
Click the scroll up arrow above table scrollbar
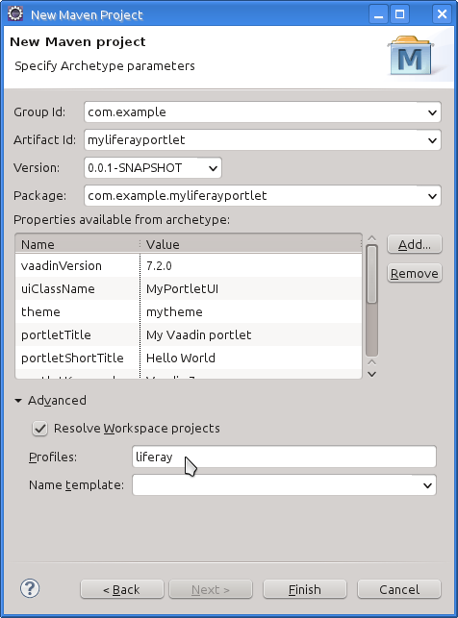371,238
